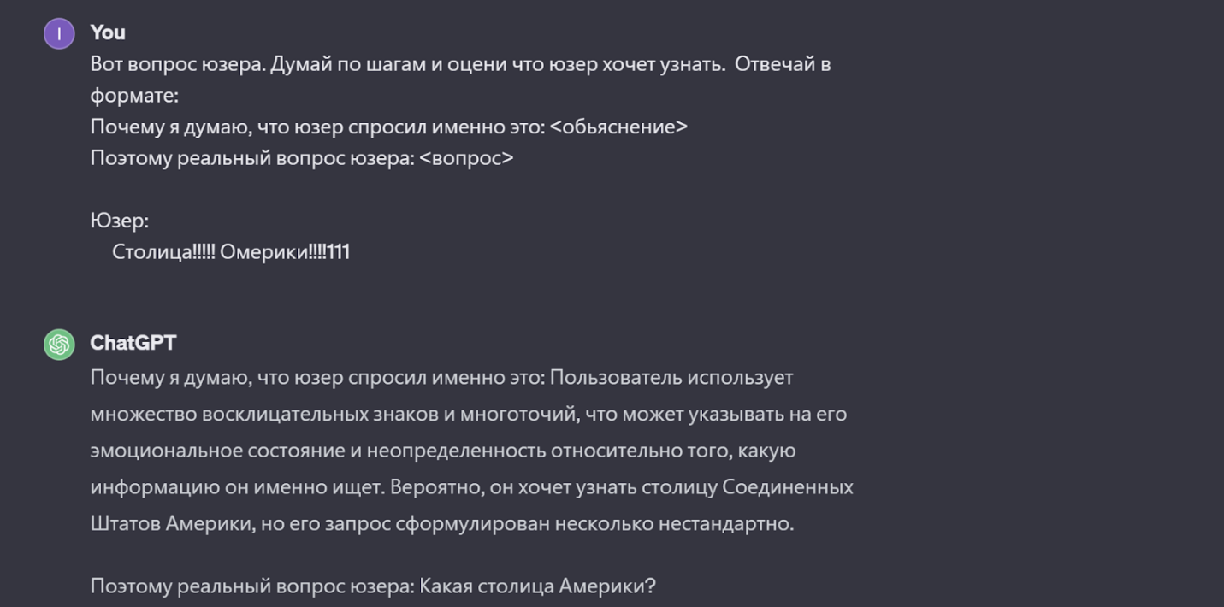Click the "You" sender name
Viewport: 1224px width, 607px height.
click(x=108, y=32)
